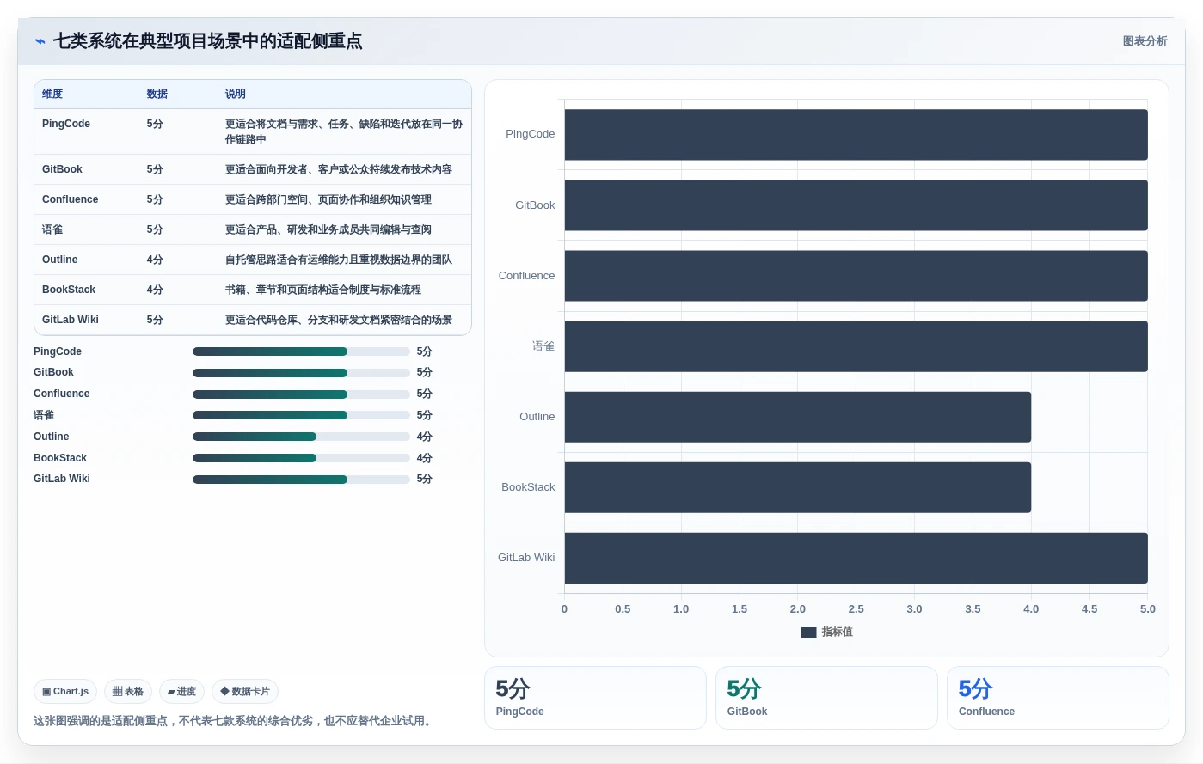Screen dimensions: 1203x764
Task: Click the GitLab Wiki progress bar
Action: click(x=301, y=480)
